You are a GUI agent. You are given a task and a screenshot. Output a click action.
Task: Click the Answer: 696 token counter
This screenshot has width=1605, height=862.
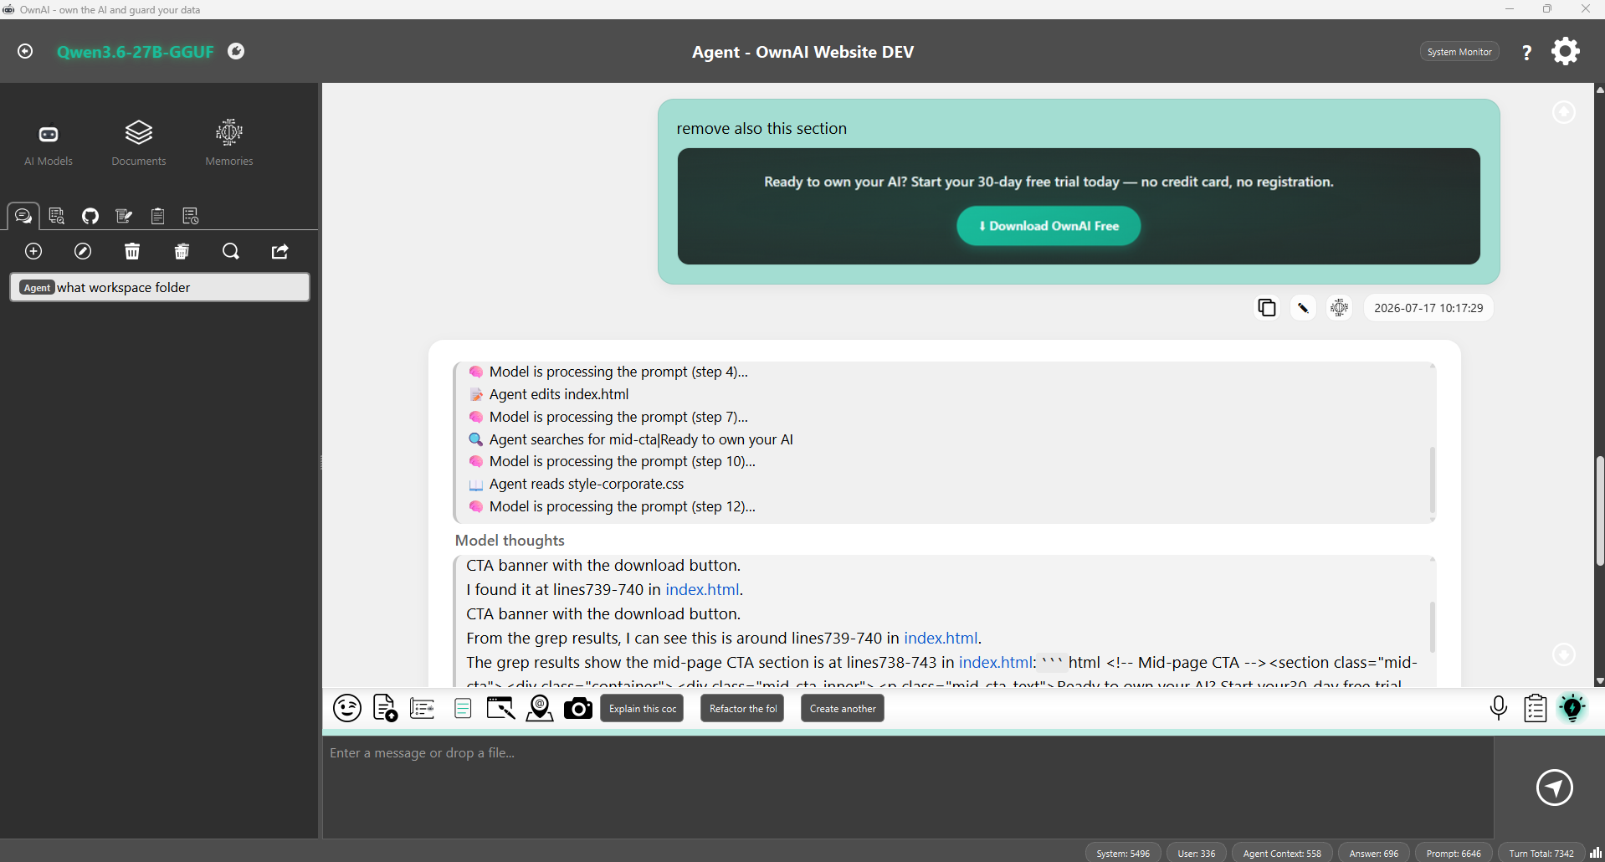click(1374, 853)
